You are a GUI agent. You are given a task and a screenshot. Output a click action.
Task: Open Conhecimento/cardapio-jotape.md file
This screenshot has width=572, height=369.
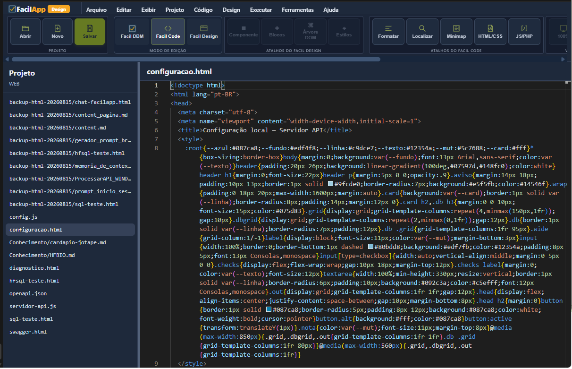[x=70, y=242]
